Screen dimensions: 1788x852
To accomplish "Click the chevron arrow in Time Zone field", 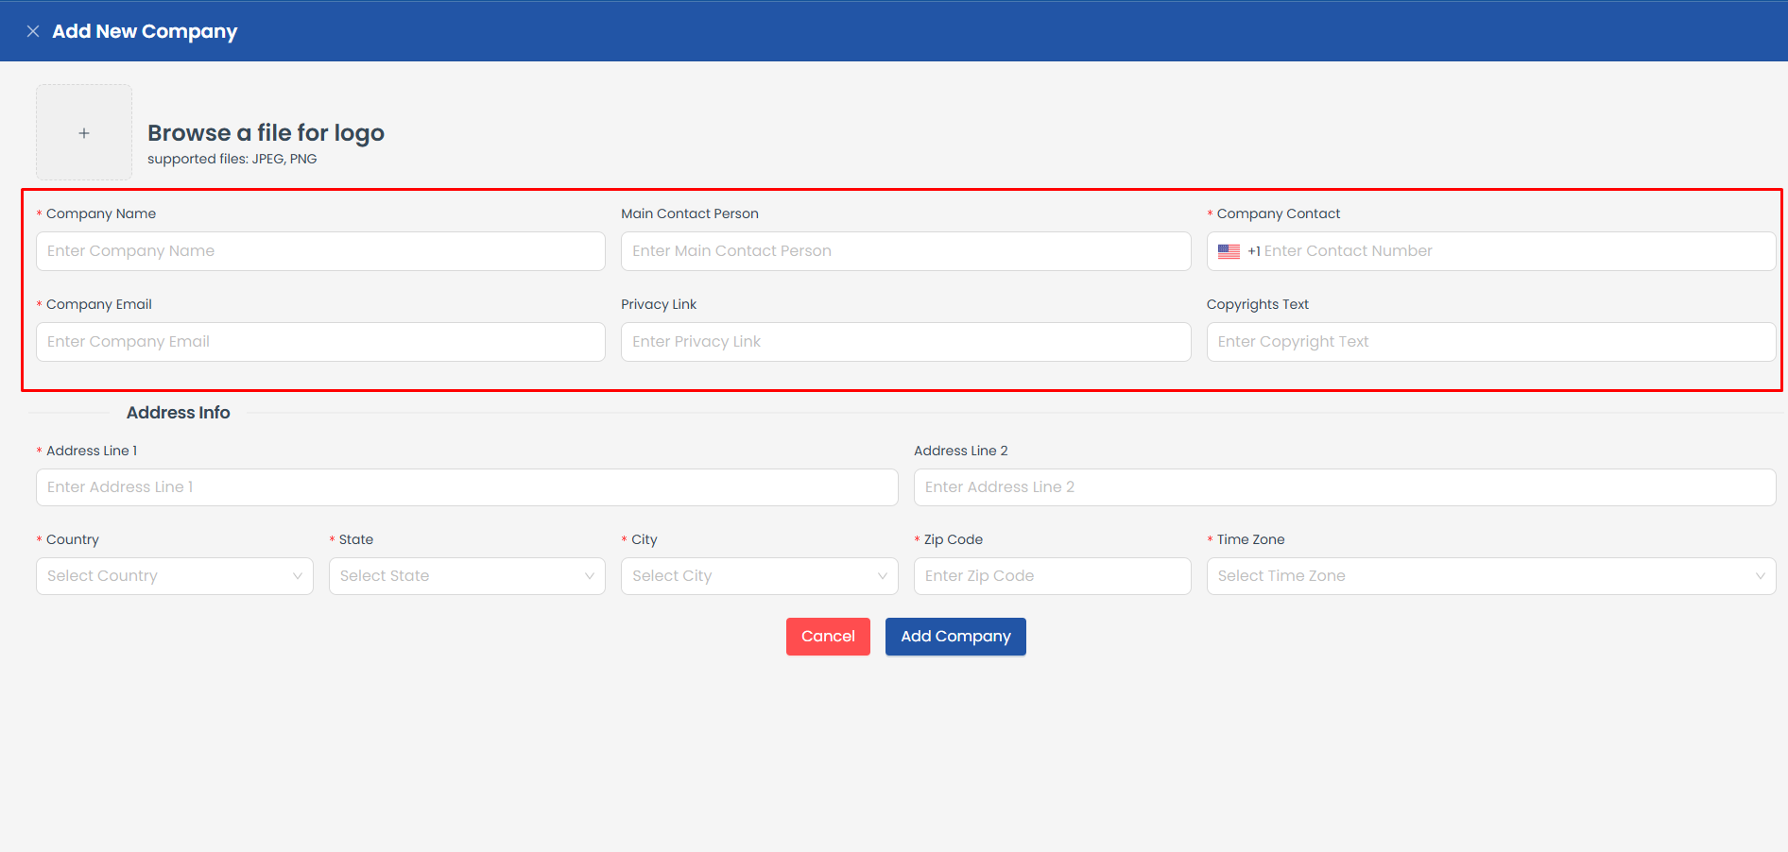I will click(1760, 576).
